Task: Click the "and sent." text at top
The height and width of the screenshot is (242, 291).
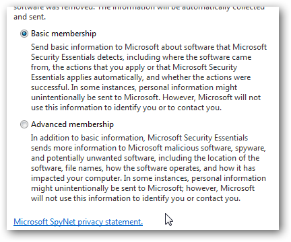Action: (30, 17)
